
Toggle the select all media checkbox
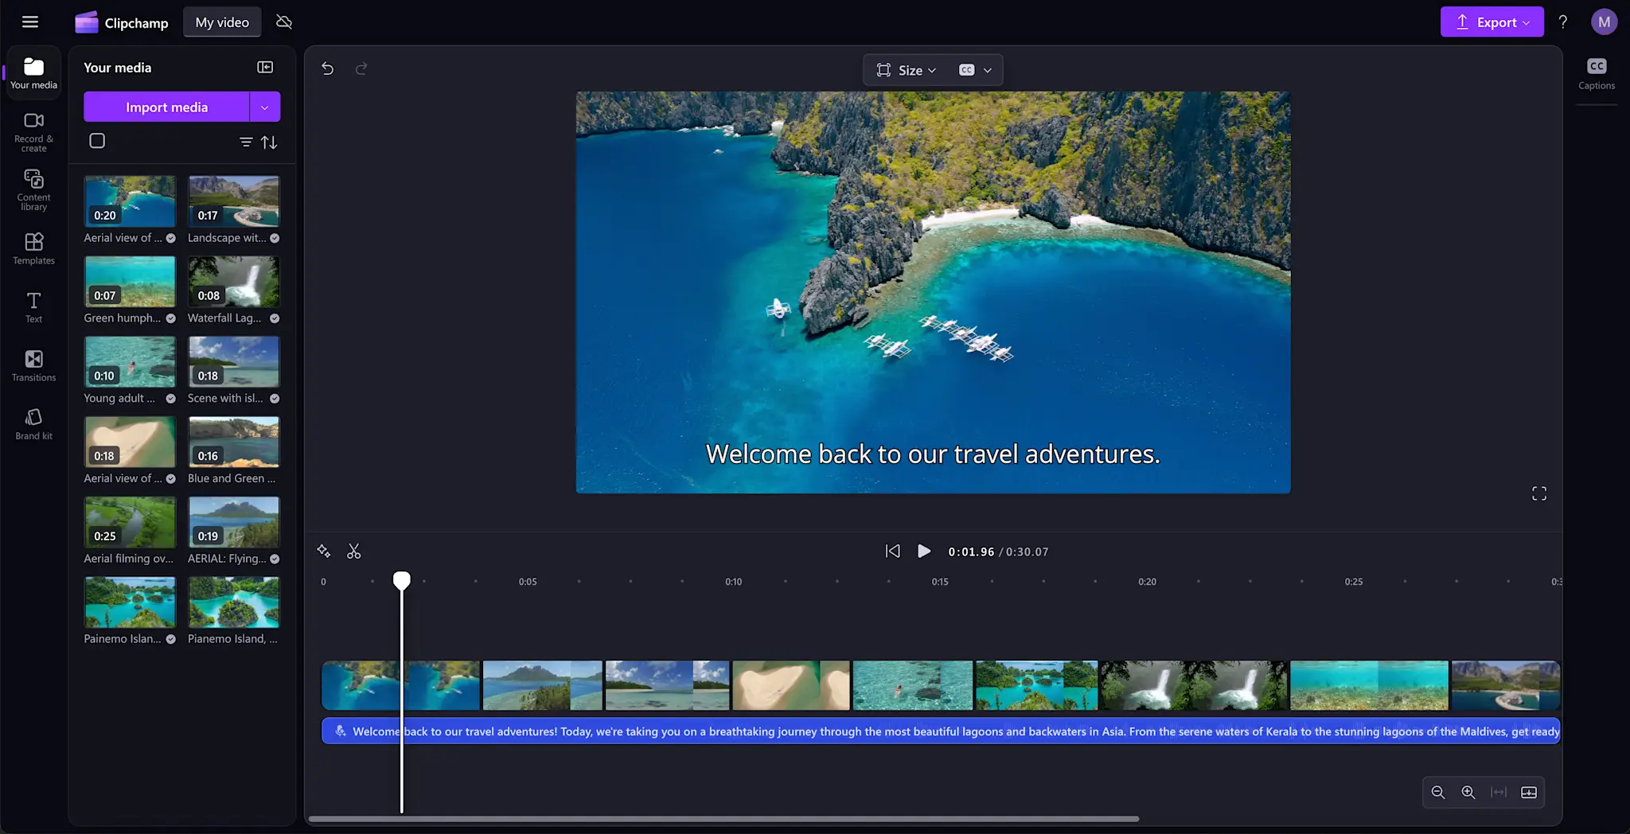[97, 141]
